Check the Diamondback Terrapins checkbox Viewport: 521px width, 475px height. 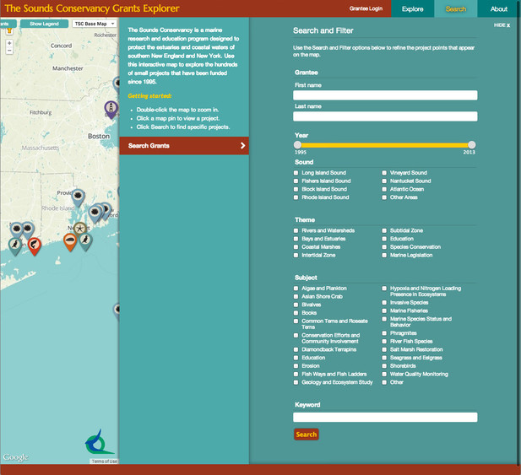[x=296, y=349]
